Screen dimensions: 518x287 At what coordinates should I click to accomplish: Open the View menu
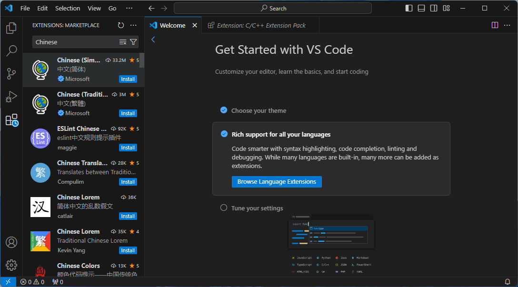click(x=94, y=8)
